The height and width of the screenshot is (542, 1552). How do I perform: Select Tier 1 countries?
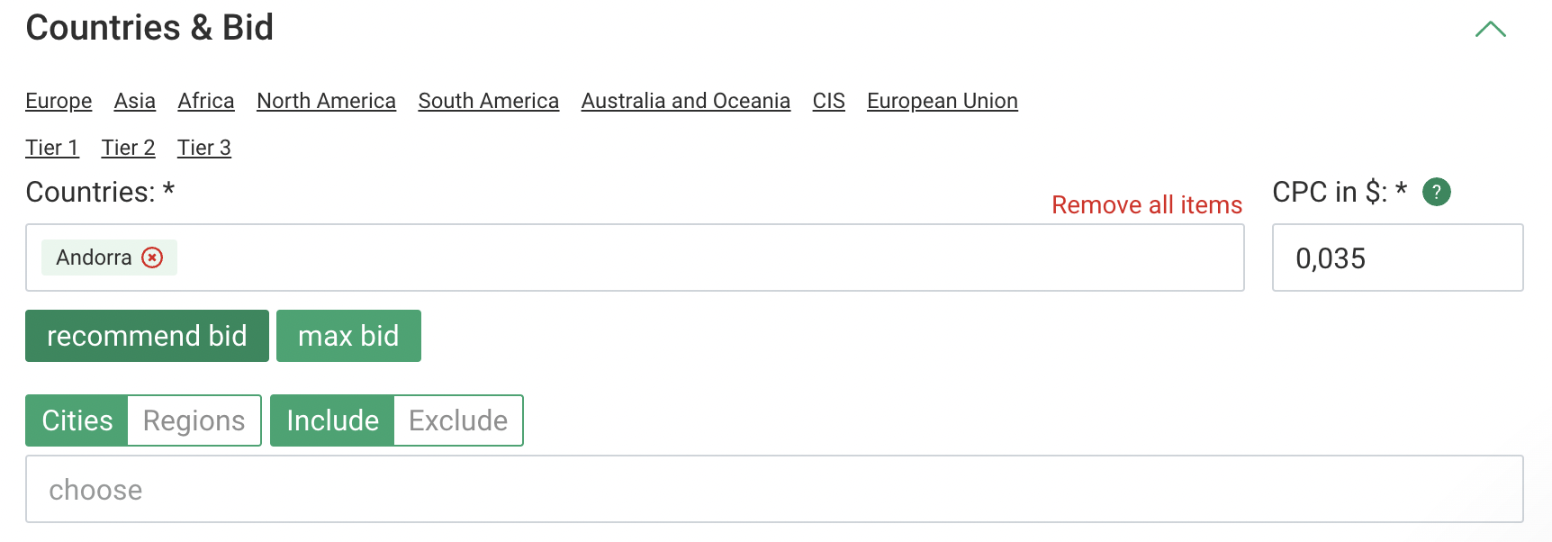pos(52,148)
